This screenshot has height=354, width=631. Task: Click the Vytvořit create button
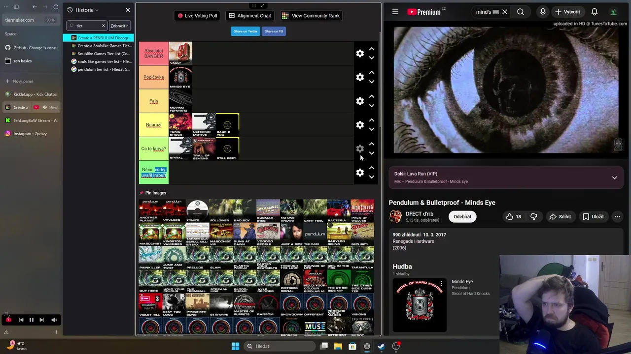tap(567, 12)
